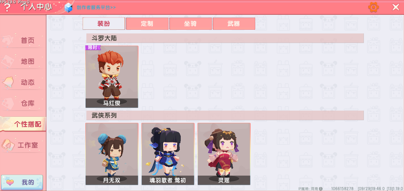Click the blue cube creator platform icon

[x=69, y=7]
